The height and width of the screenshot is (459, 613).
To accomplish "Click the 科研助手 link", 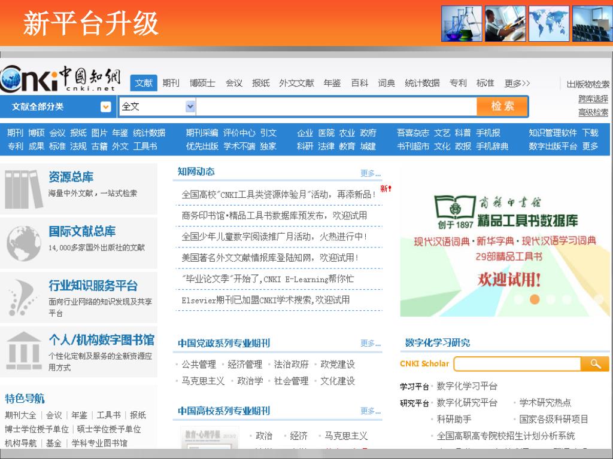I will pyautogui.click(x=454, y=419).
